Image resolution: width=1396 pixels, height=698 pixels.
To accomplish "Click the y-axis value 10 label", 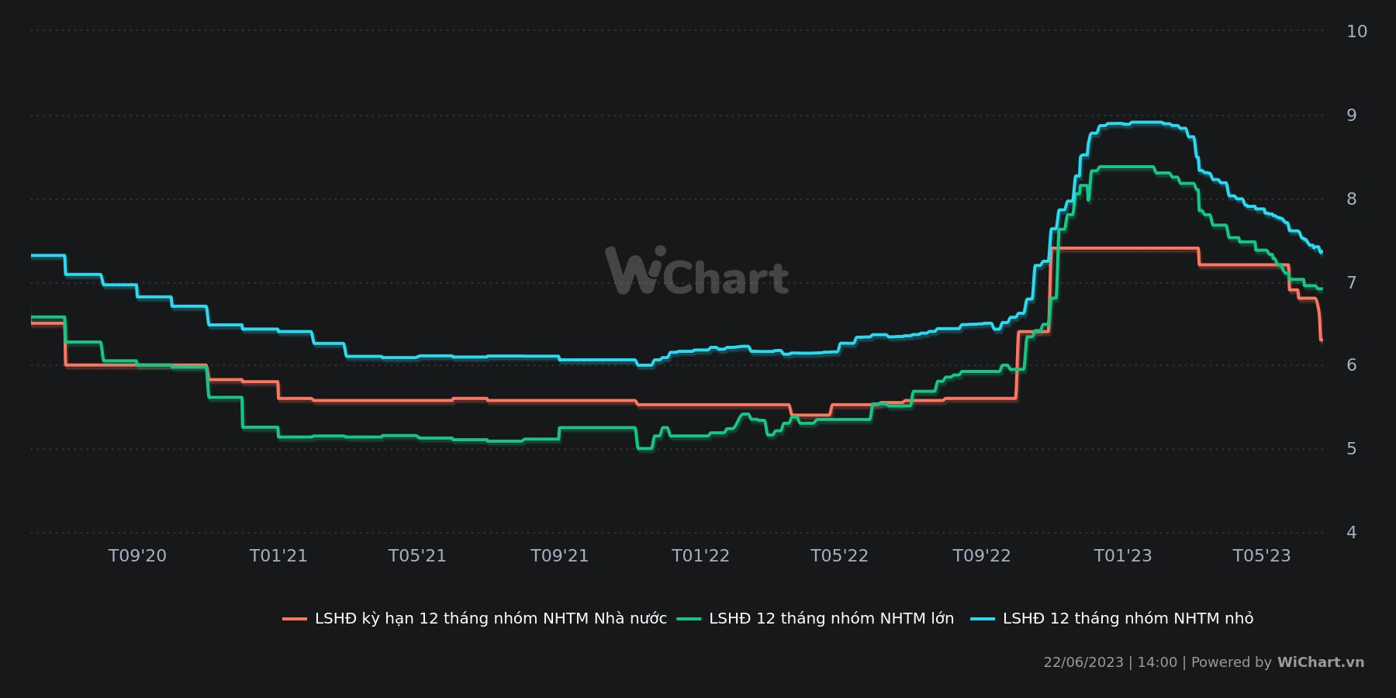I will pos(1356,32).
